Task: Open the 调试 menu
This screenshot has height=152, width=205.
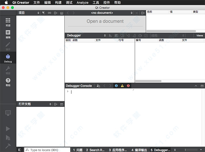Action: tap(69, 2)
